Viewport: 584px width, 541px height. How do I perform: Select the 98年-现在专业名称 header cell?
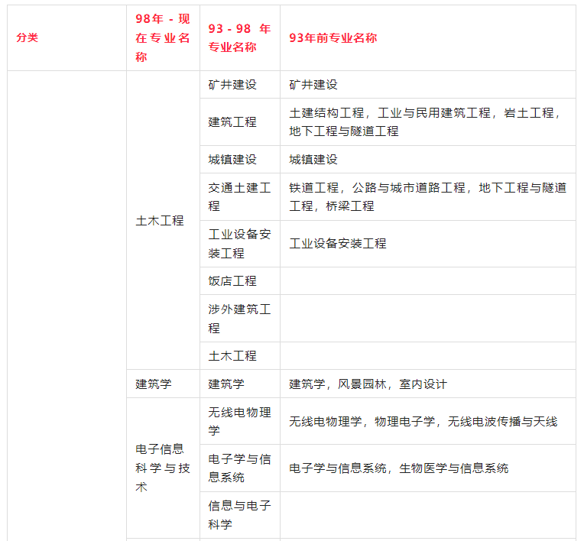pyautogui.click(x=163, y=37)
